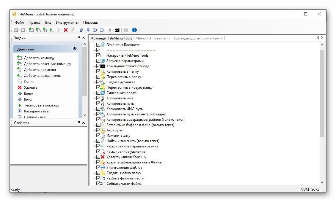The image size is (336, 202).
Task: Click the Синхронизировать row icon
Action: click(x=103, y=93)
